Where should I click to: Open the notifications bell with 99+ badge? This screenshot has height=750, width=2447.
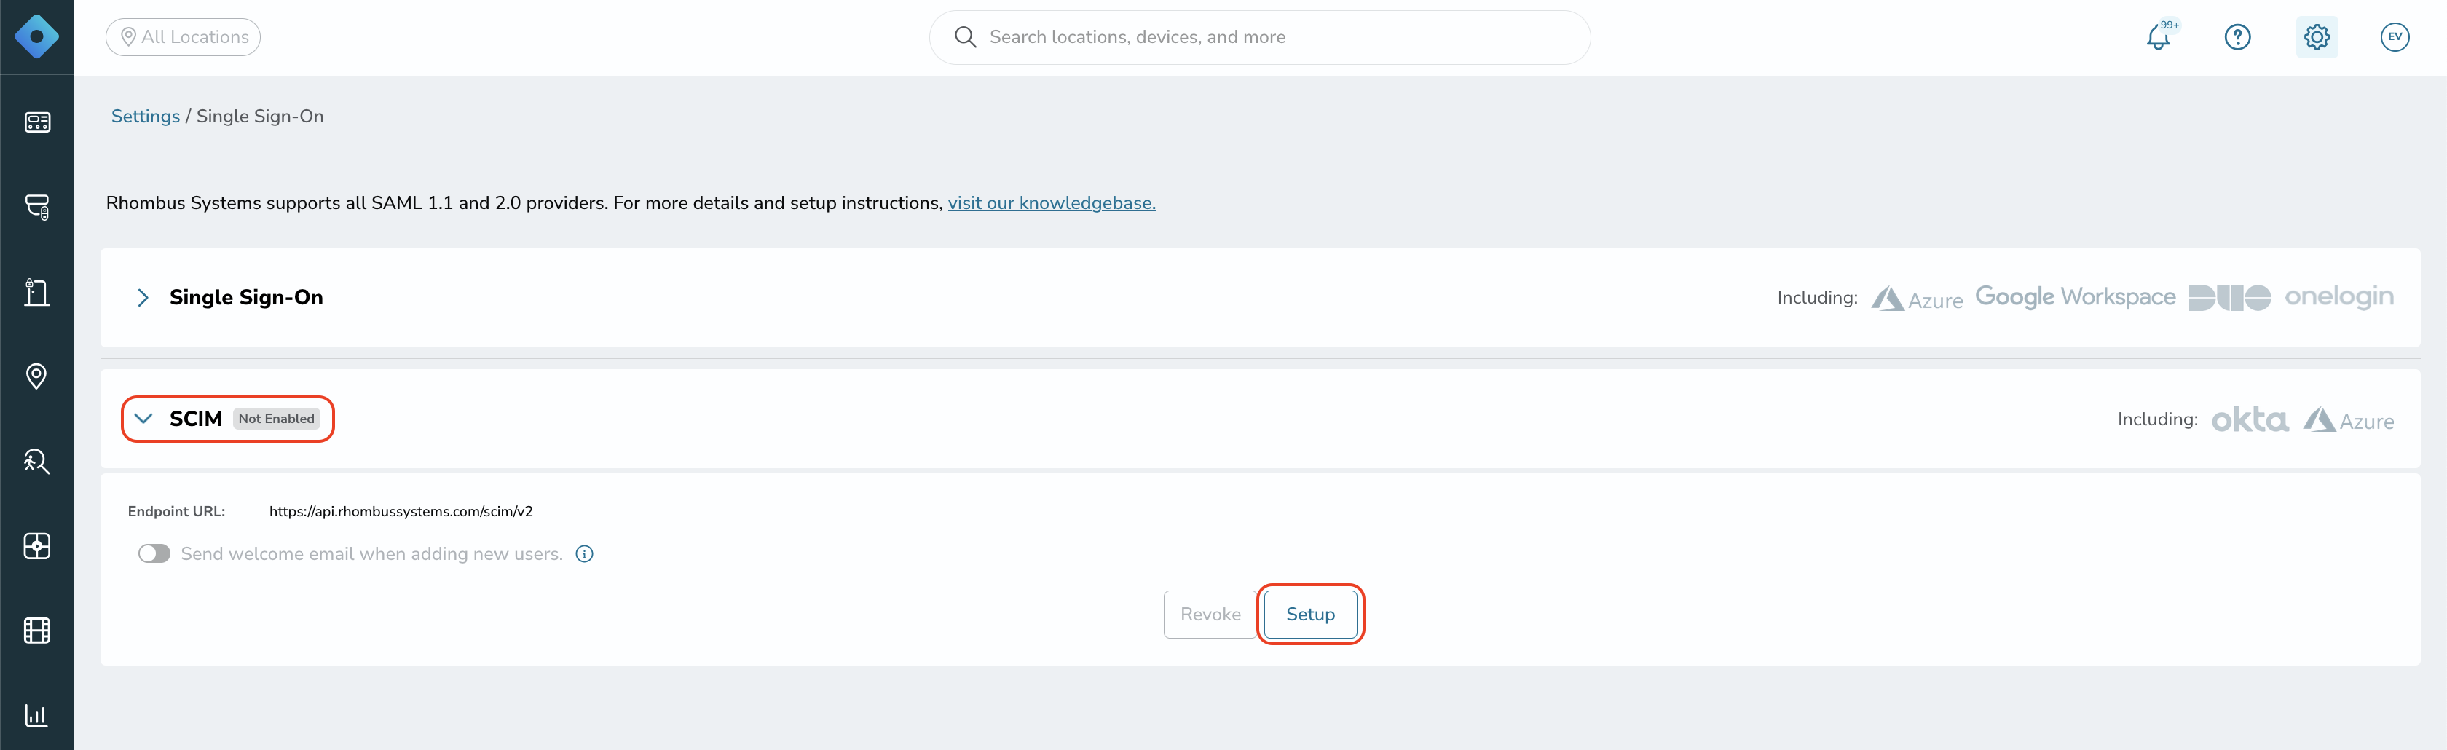[2159, 37]
